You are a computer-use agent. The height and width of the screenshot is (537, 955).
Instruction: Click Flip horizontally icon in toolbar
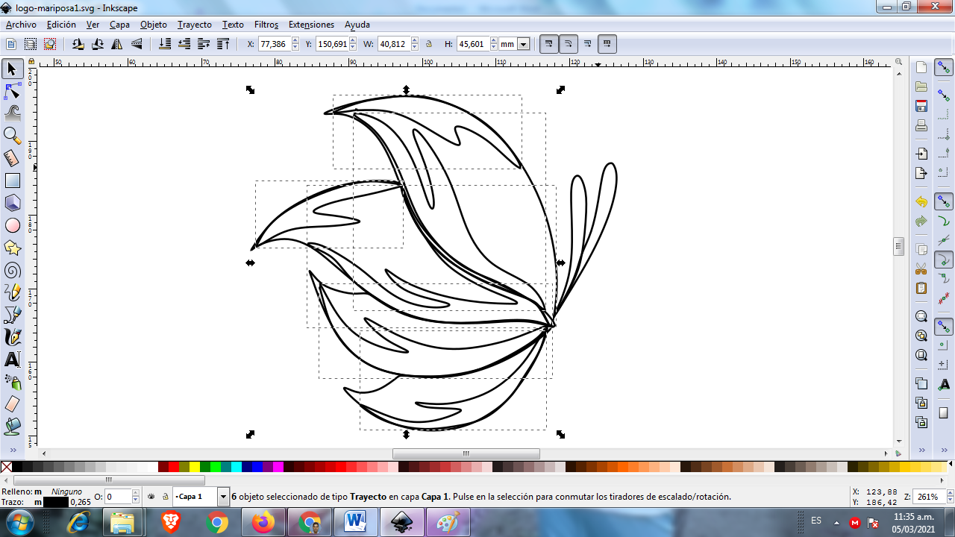[x=117, y=44]
